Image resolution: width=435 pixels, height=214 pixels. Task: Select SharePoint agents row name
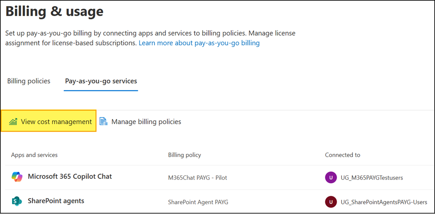pos(56,201)
